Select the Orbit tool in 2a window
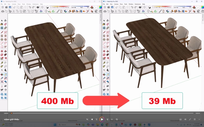The width and height of the screenshot is (204, 127). click(x=2, y=75)
